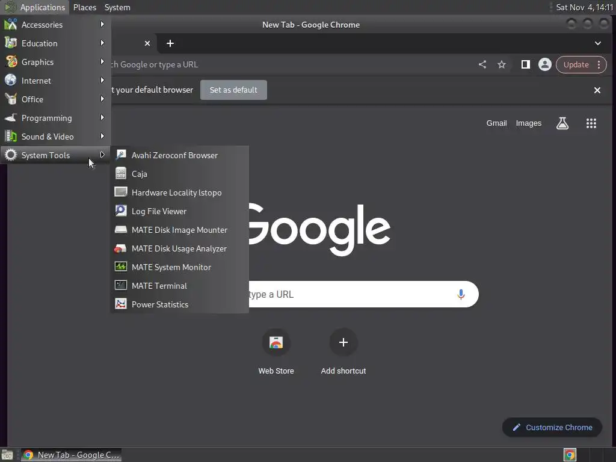Dismiss the default browser infobar
This screenshot has width=616, height=462.
coord(597,90)
